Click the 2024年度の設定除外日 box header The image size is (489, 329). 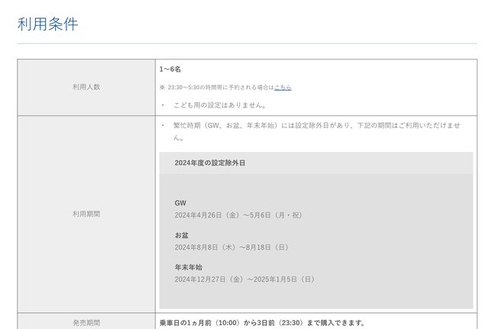coord(209,163)
